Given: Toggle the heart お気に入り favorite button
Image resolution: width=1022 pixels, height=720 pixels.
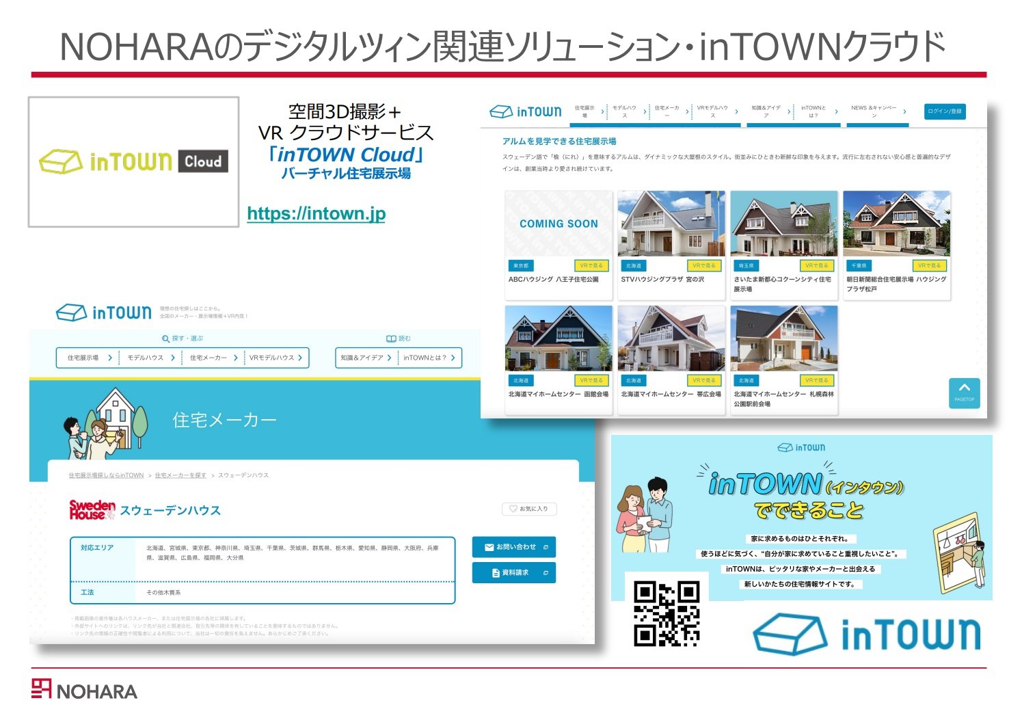Looking at the screenshot, I should click(x=530, y=509).
